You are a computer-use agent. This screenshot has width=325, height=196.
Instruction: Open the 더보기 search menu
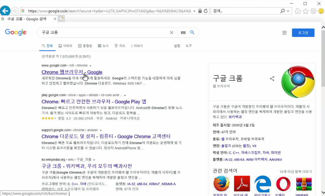coord(137,46)
